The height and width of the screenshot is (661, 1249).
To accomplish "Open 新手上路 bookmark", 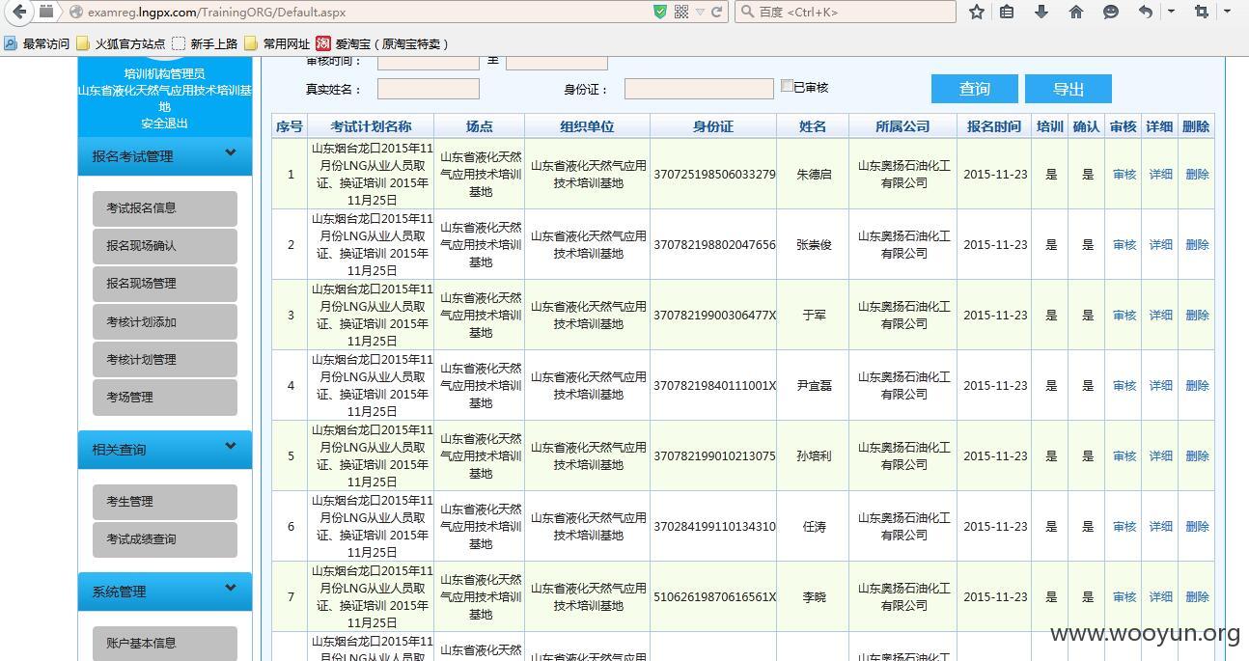I will click(x=205, y=43).
